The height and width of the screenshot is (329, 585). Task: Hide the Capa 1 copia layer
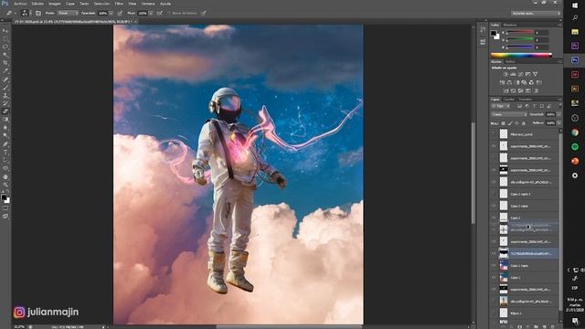click(x=494, y=266)
